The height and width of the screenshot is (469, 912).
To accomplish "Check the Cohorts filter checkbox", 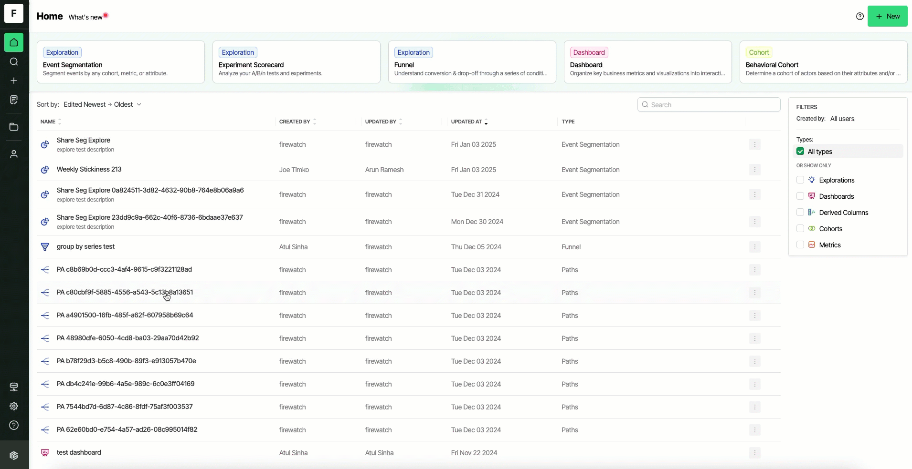I will pos(800,229).
